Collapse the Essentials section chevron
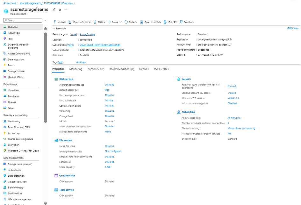 click(54, 28)
